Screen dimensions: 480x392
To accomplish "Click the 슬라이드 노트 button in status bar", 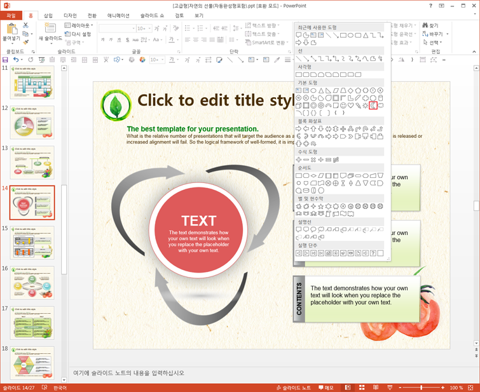I will 294,388.
